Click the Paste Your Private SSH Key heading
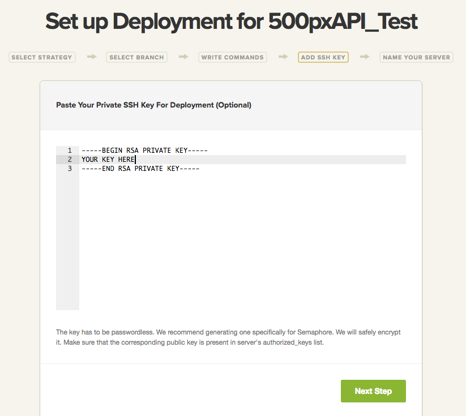This screenshot has width=466, height=416. (x=153, y=105)
